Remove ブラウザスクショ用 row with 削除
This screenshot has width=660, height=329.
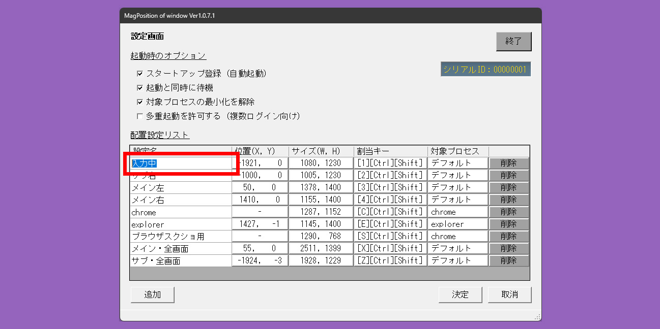[x=509, y=236]
